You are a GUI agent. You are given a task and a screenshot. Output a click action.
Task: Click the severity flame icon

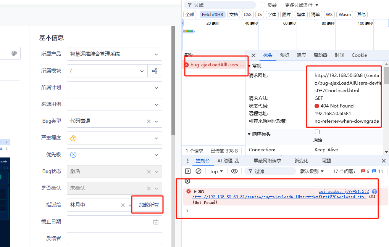coord(73,138)
